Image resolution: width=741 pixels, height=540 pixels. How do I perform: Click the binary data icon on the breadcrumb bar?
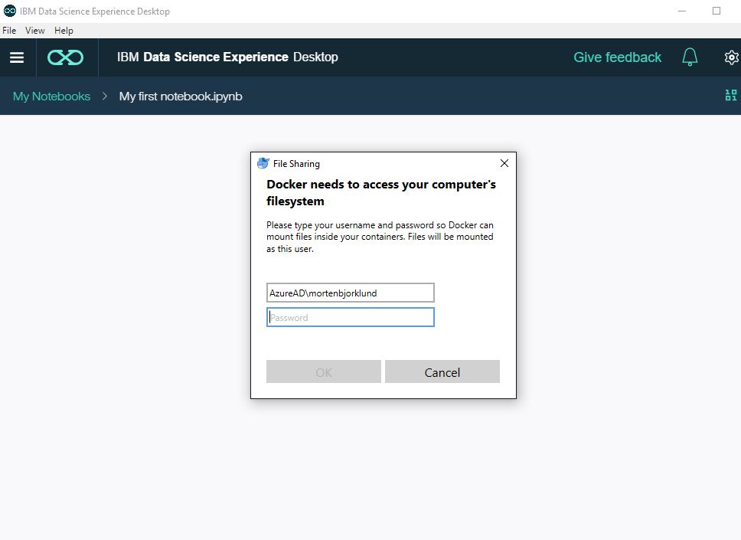click(x=730, y=96)
